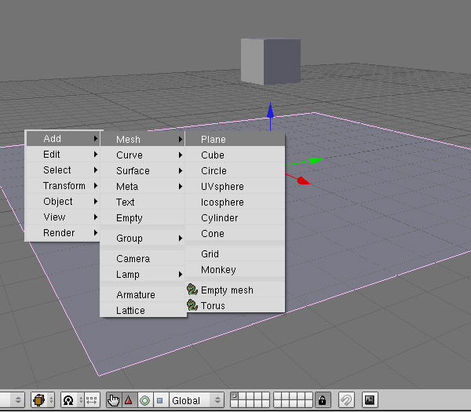471x412 pixels.
Task: Expand the Transform submenu arrow
Action: [x=96, y=185]
